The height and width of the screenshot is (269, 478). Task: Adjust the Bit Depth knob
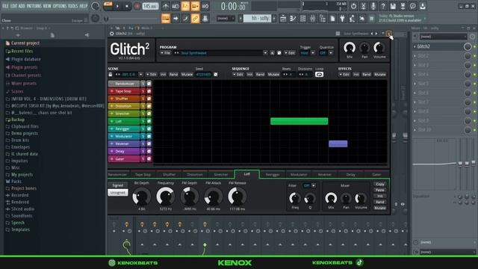[x=141, y=197]
